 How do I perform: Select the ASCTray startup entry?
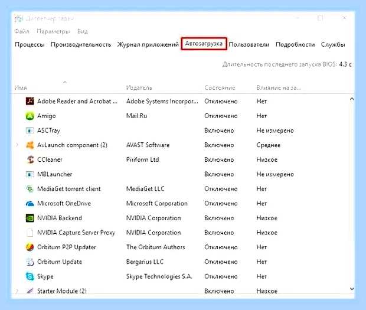(x=182, y=130)
